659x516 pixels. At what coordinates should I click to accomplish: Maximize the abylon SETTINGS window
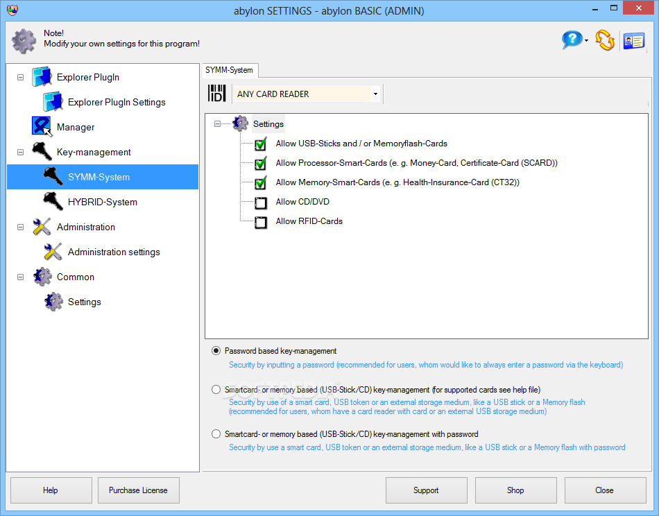tap(614, 8)
